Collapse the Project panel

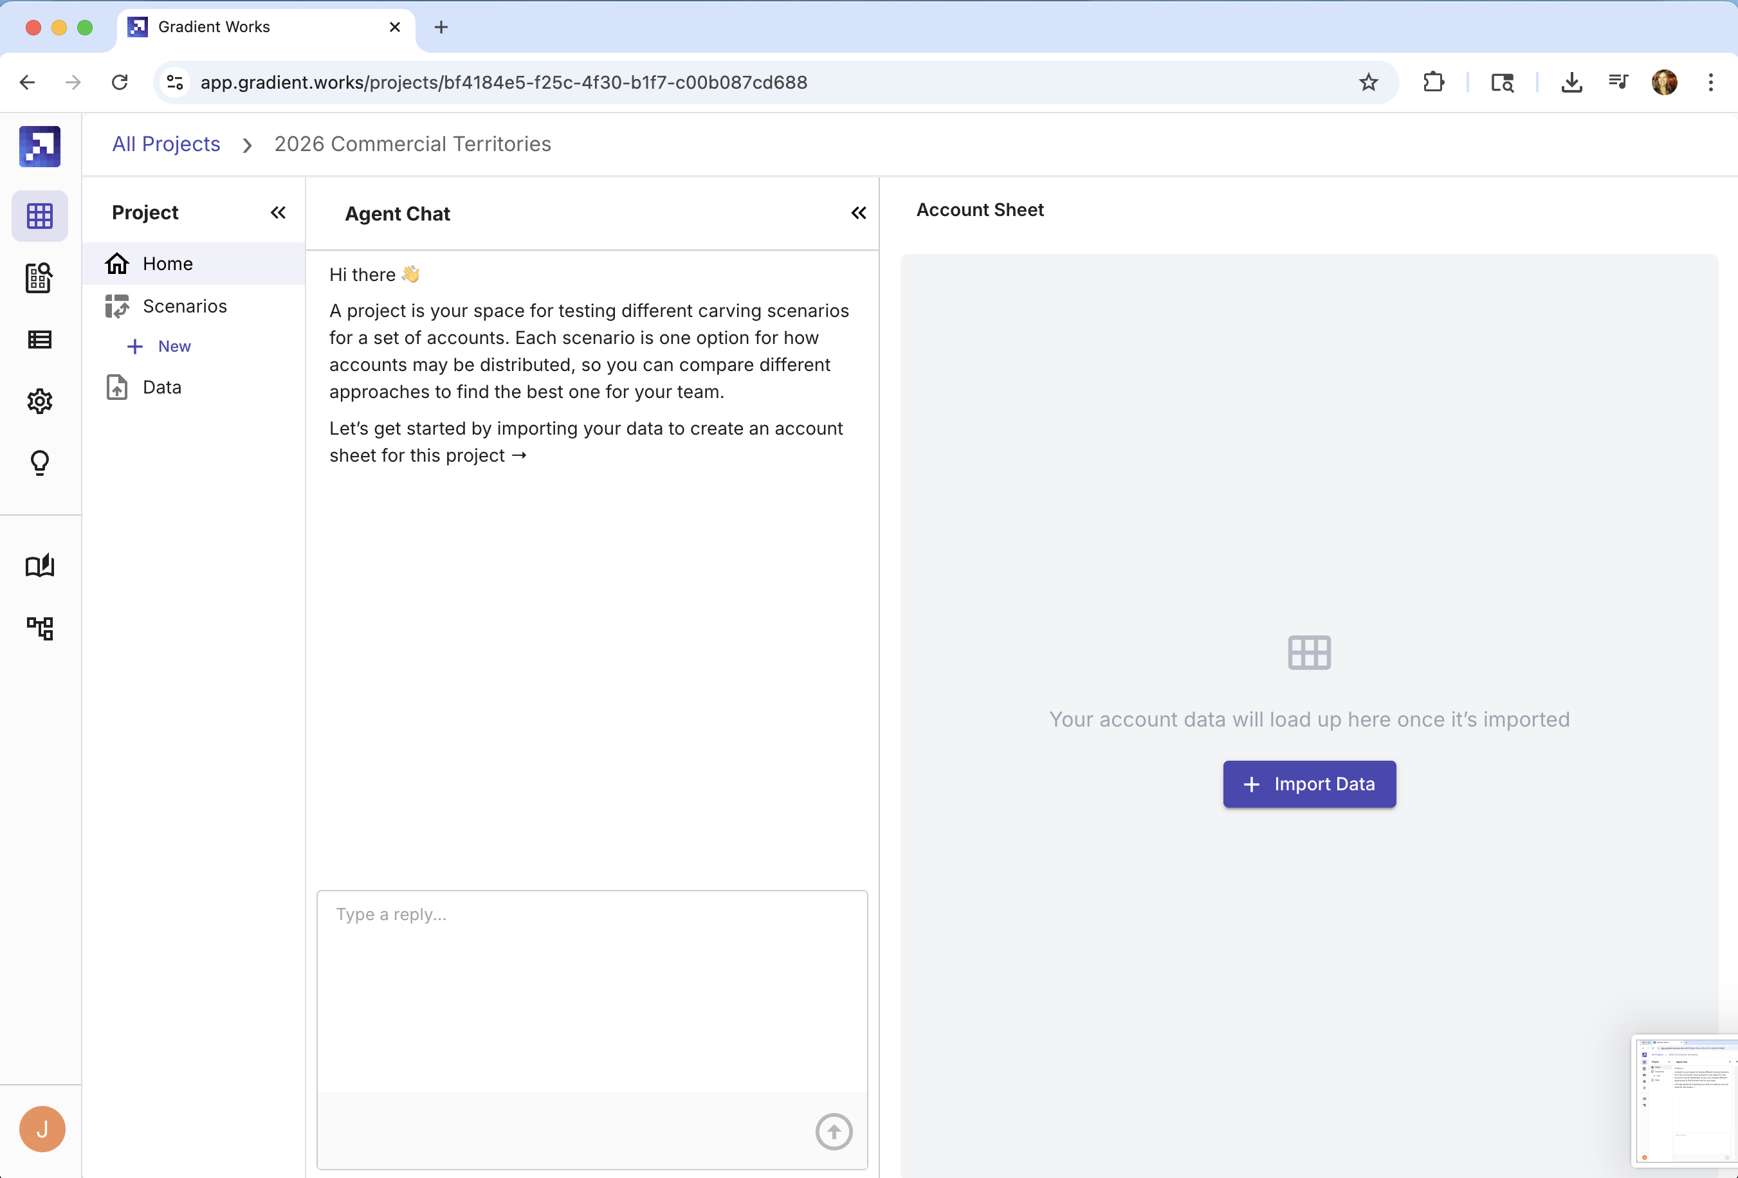click(x=277, y=213)
